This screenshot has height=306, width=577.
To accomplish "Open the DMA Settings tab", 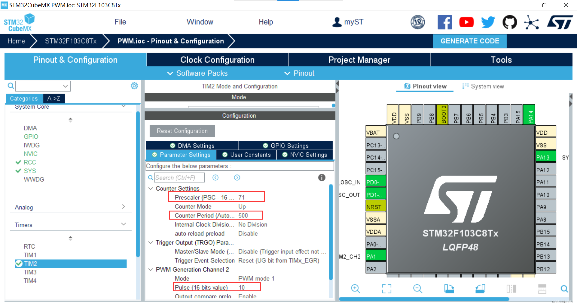I will click(192, 145).
